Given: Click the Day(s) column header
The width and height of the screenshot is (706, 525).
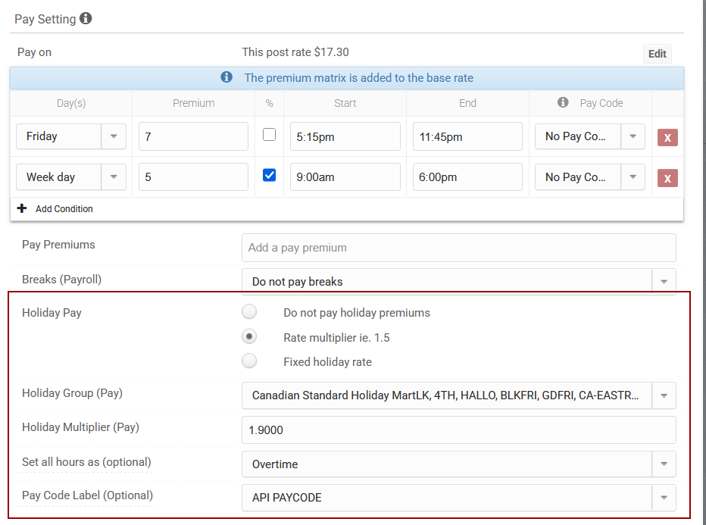Looking at the screenshot, I should 71,103.
